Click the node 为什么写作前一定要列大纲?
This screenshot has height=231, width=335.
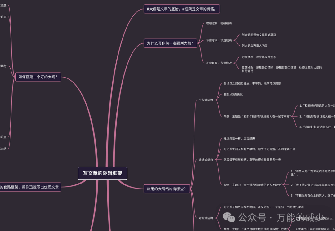tap(170, 43)
